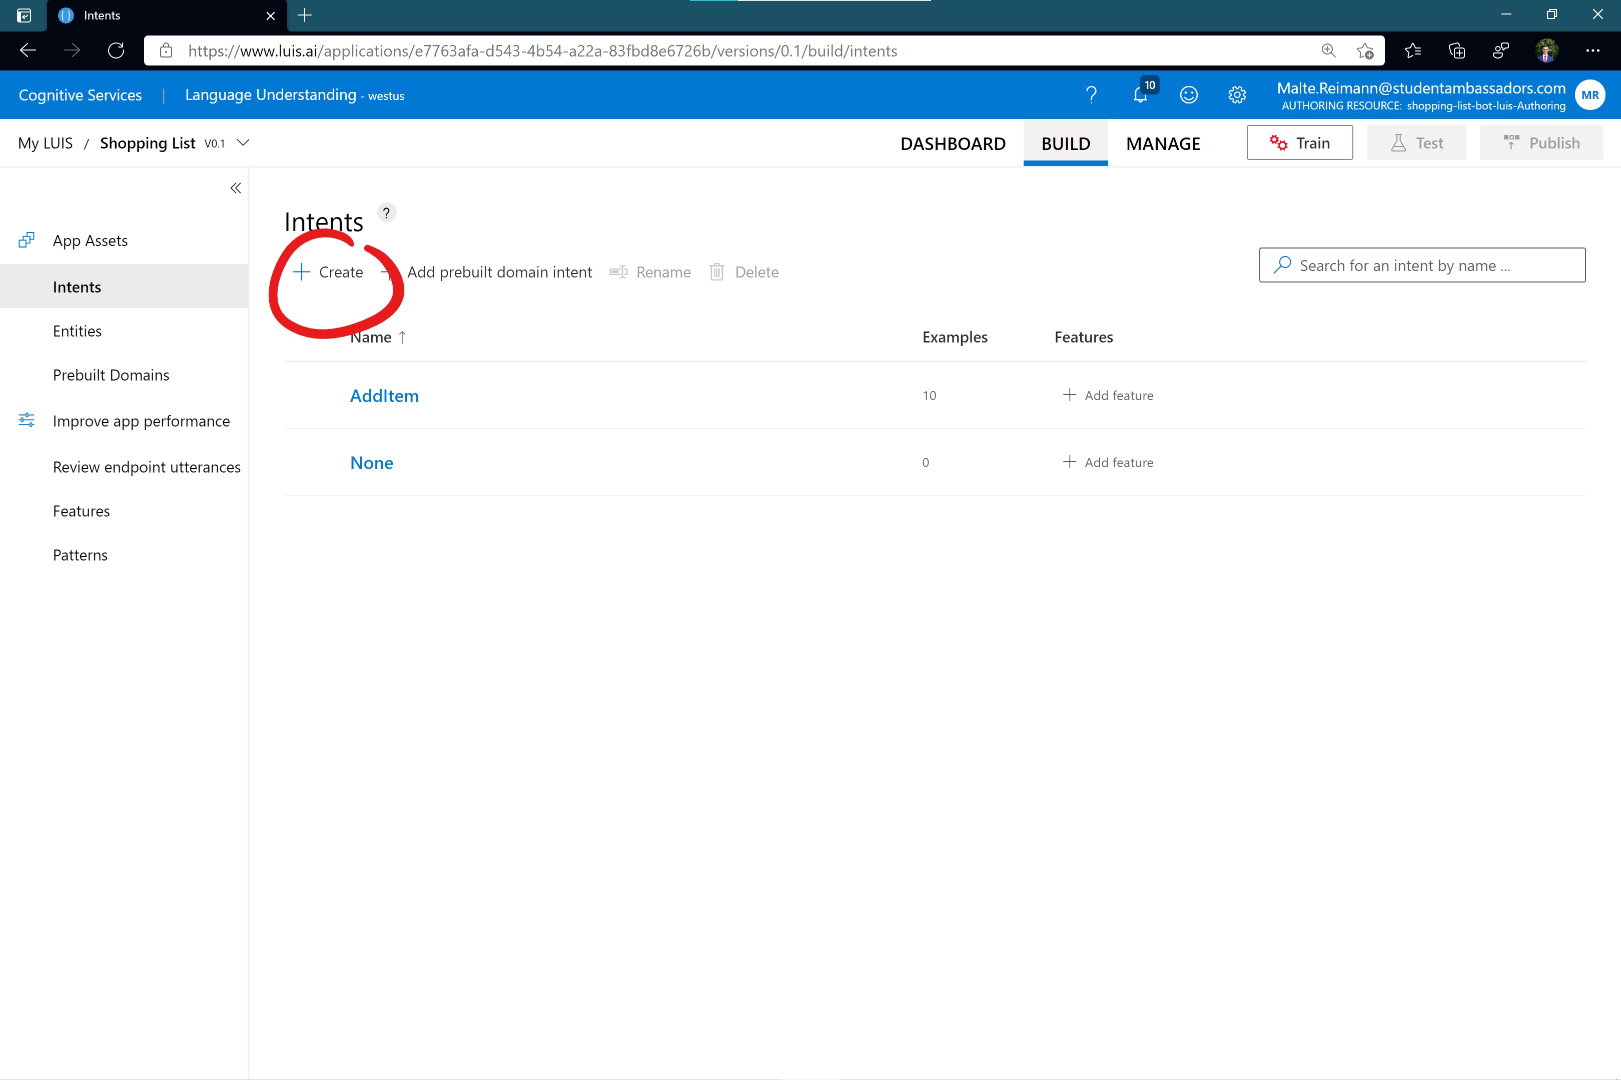This screenshot has height=1080, width=1621.
Task: Open browser Settings and more menu
Action: 1592,50
